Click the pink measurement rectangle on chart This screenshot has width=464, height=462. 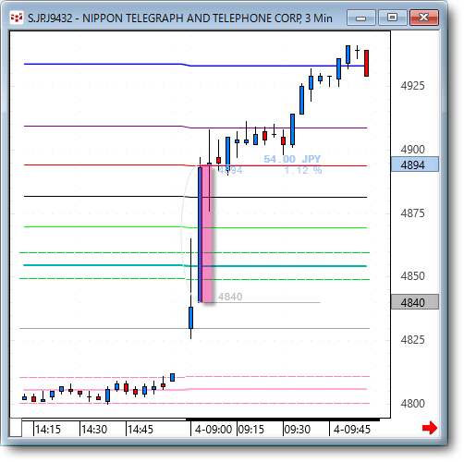point(206,234)
